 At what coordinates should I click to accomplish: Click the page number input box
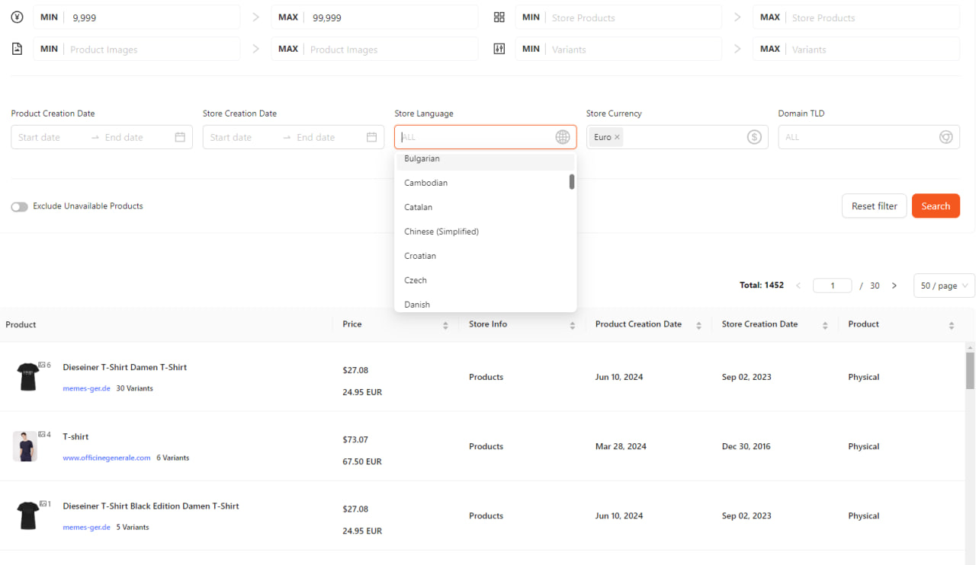click(832, 286)
